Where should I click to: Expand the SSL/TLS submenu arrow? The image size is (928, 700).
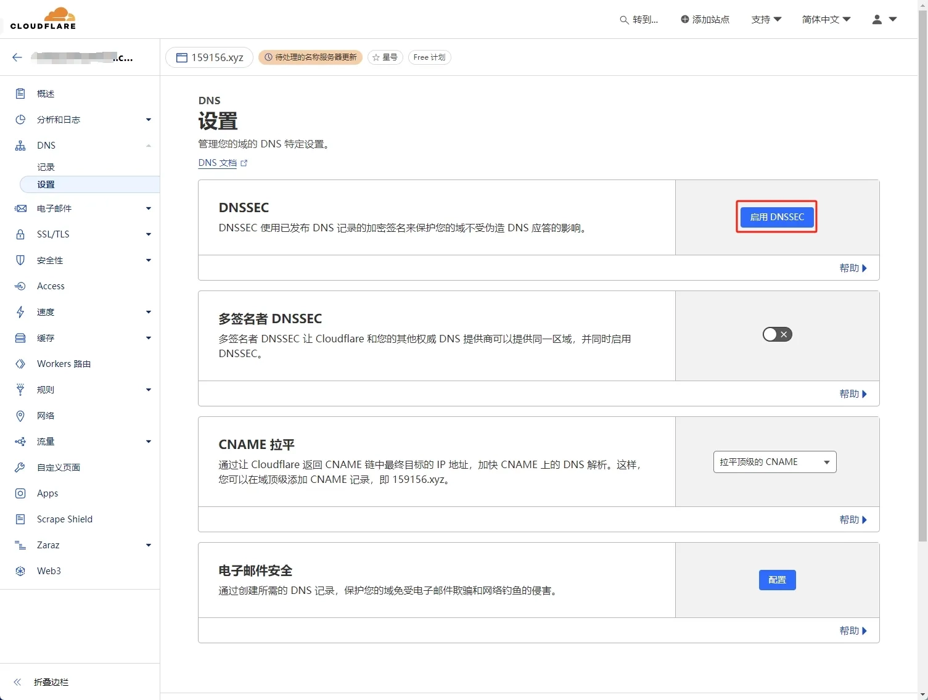point(149,234)
